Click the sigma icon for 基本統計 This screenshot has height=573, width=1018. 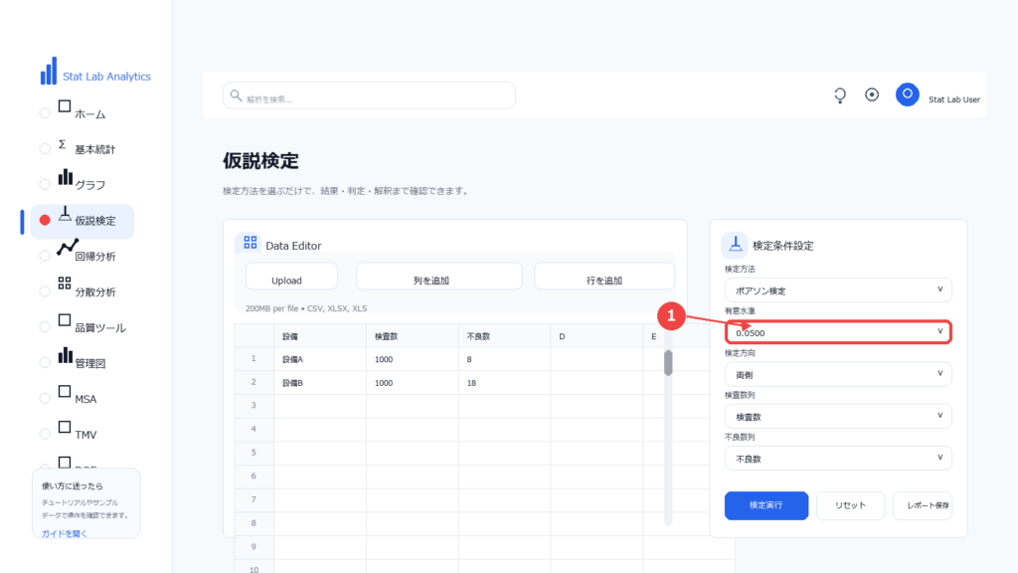[x=63, y=143]
